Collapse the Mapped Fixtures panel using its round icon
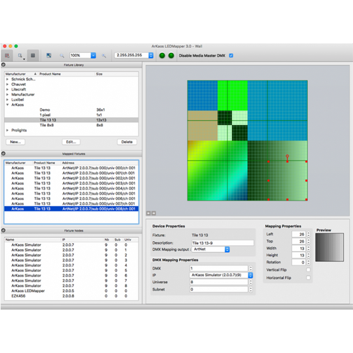 tap(3, 154)
